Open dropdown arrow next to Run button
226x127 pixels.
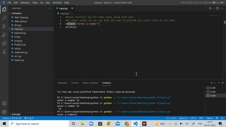point(213,8)
